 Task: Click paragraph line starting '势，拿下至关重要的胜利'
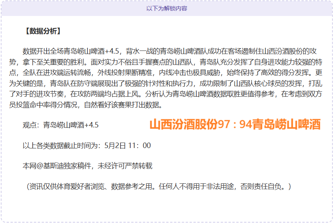pos(166,62)
